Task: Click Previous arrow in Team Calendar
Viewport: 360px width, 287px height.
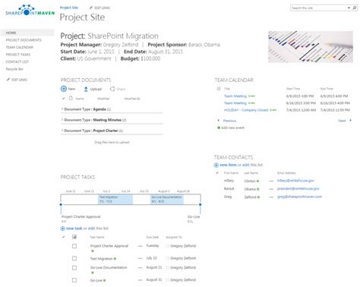Action: pos(219,121)
